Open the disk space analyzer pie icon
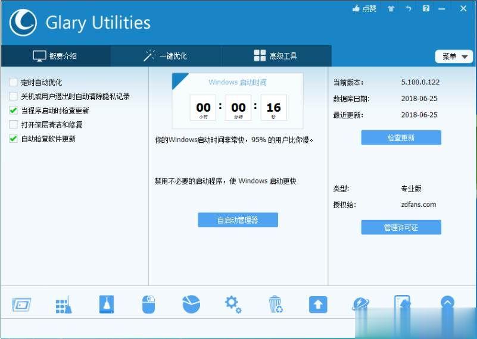Screen dimensions: 477x339 pos(191,304)
